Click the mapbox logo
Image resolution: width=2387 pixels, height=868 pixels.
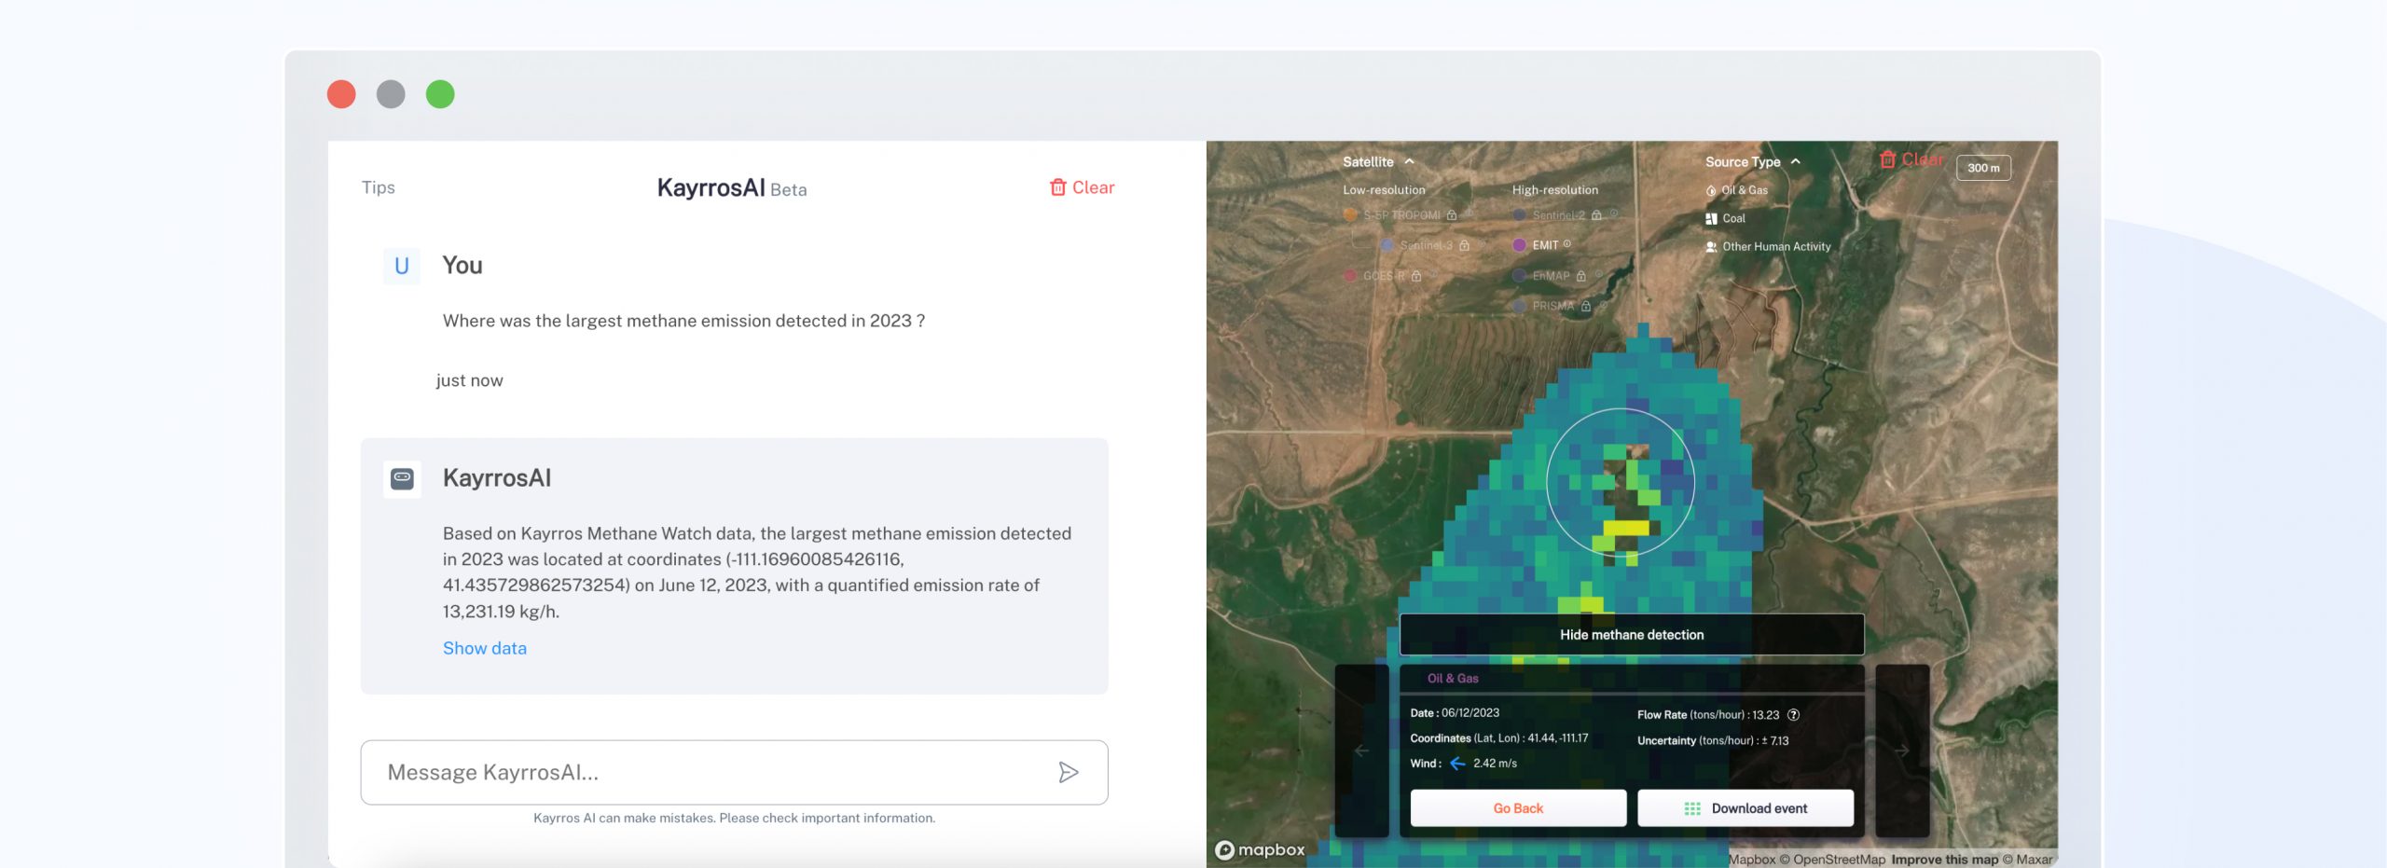click(1260, 850)
